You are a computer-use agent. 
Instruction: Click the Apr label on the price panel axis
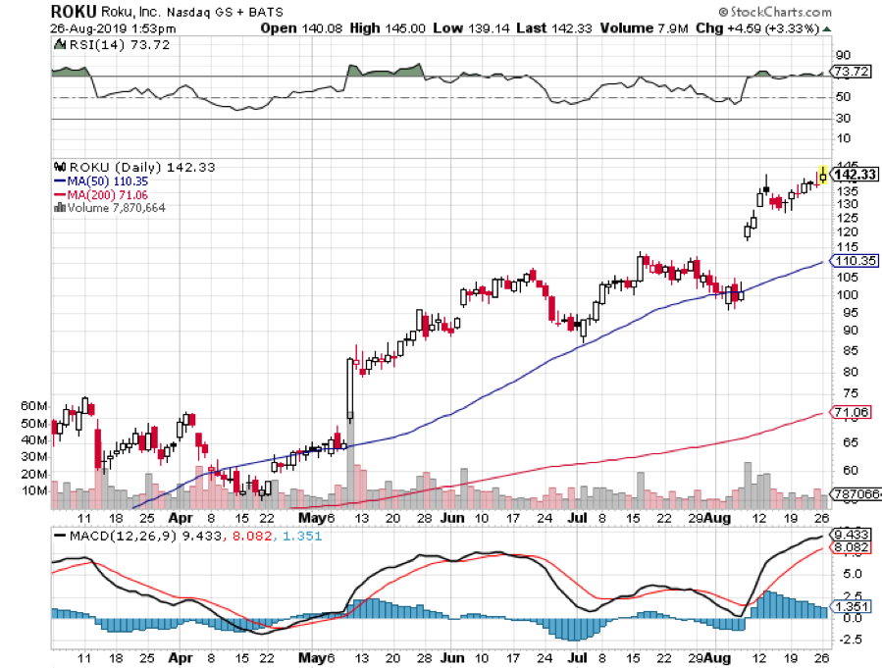[x=180, y=518]
